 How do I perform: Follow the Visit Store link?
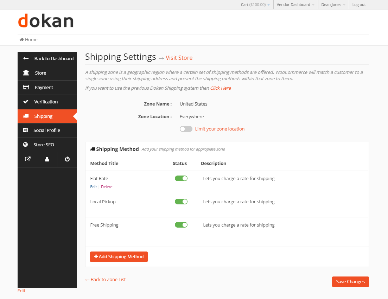pyautogui.click(x=179, y=58)
